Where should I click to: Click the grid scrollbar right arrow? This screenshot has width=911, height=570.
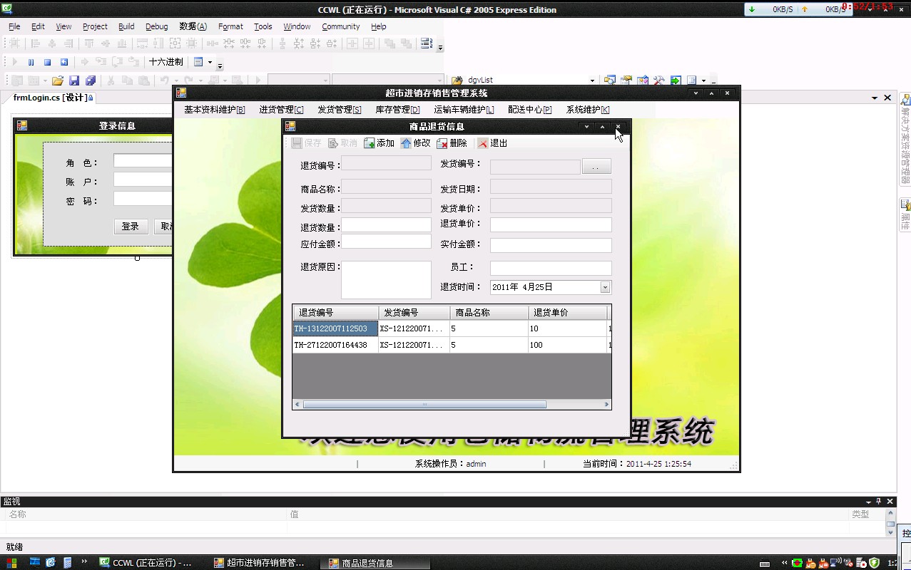(x=607, y=405)
